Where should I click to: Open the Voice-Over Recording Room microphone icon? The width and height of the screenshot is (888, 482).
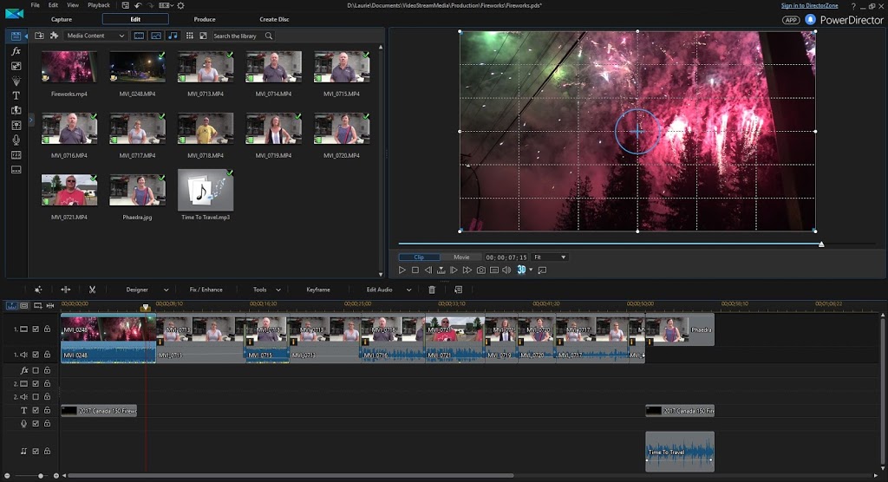[x=16, y=140]
